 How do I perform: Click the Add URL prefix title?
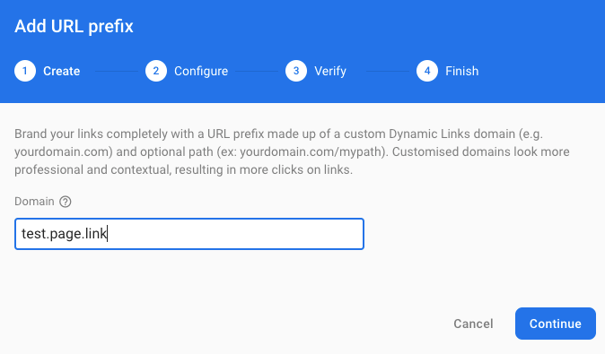[x=74, y=27]
